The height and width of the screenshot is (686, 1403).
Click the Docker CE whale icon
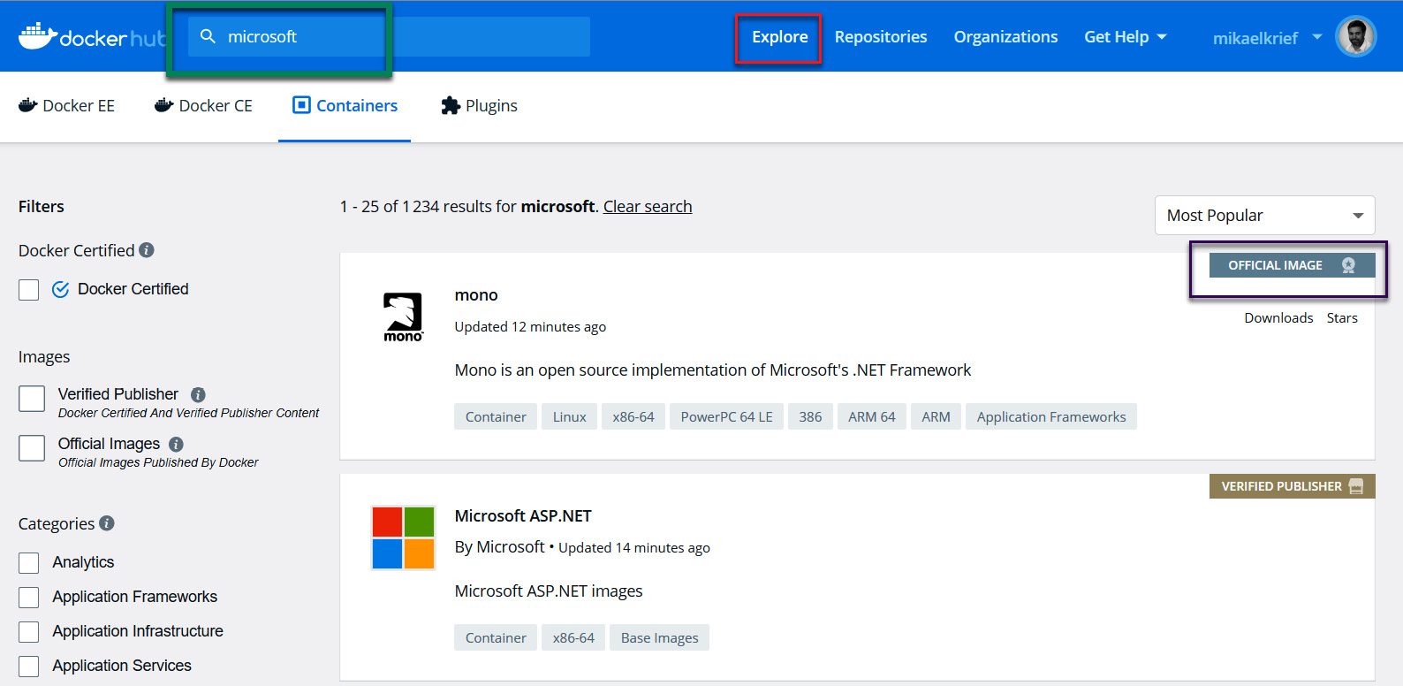coord(164,105)
